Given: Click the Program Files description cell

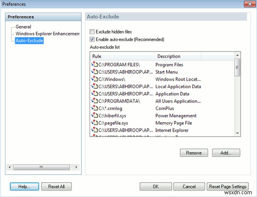Looking at the screenshot, I should [169, 64].
